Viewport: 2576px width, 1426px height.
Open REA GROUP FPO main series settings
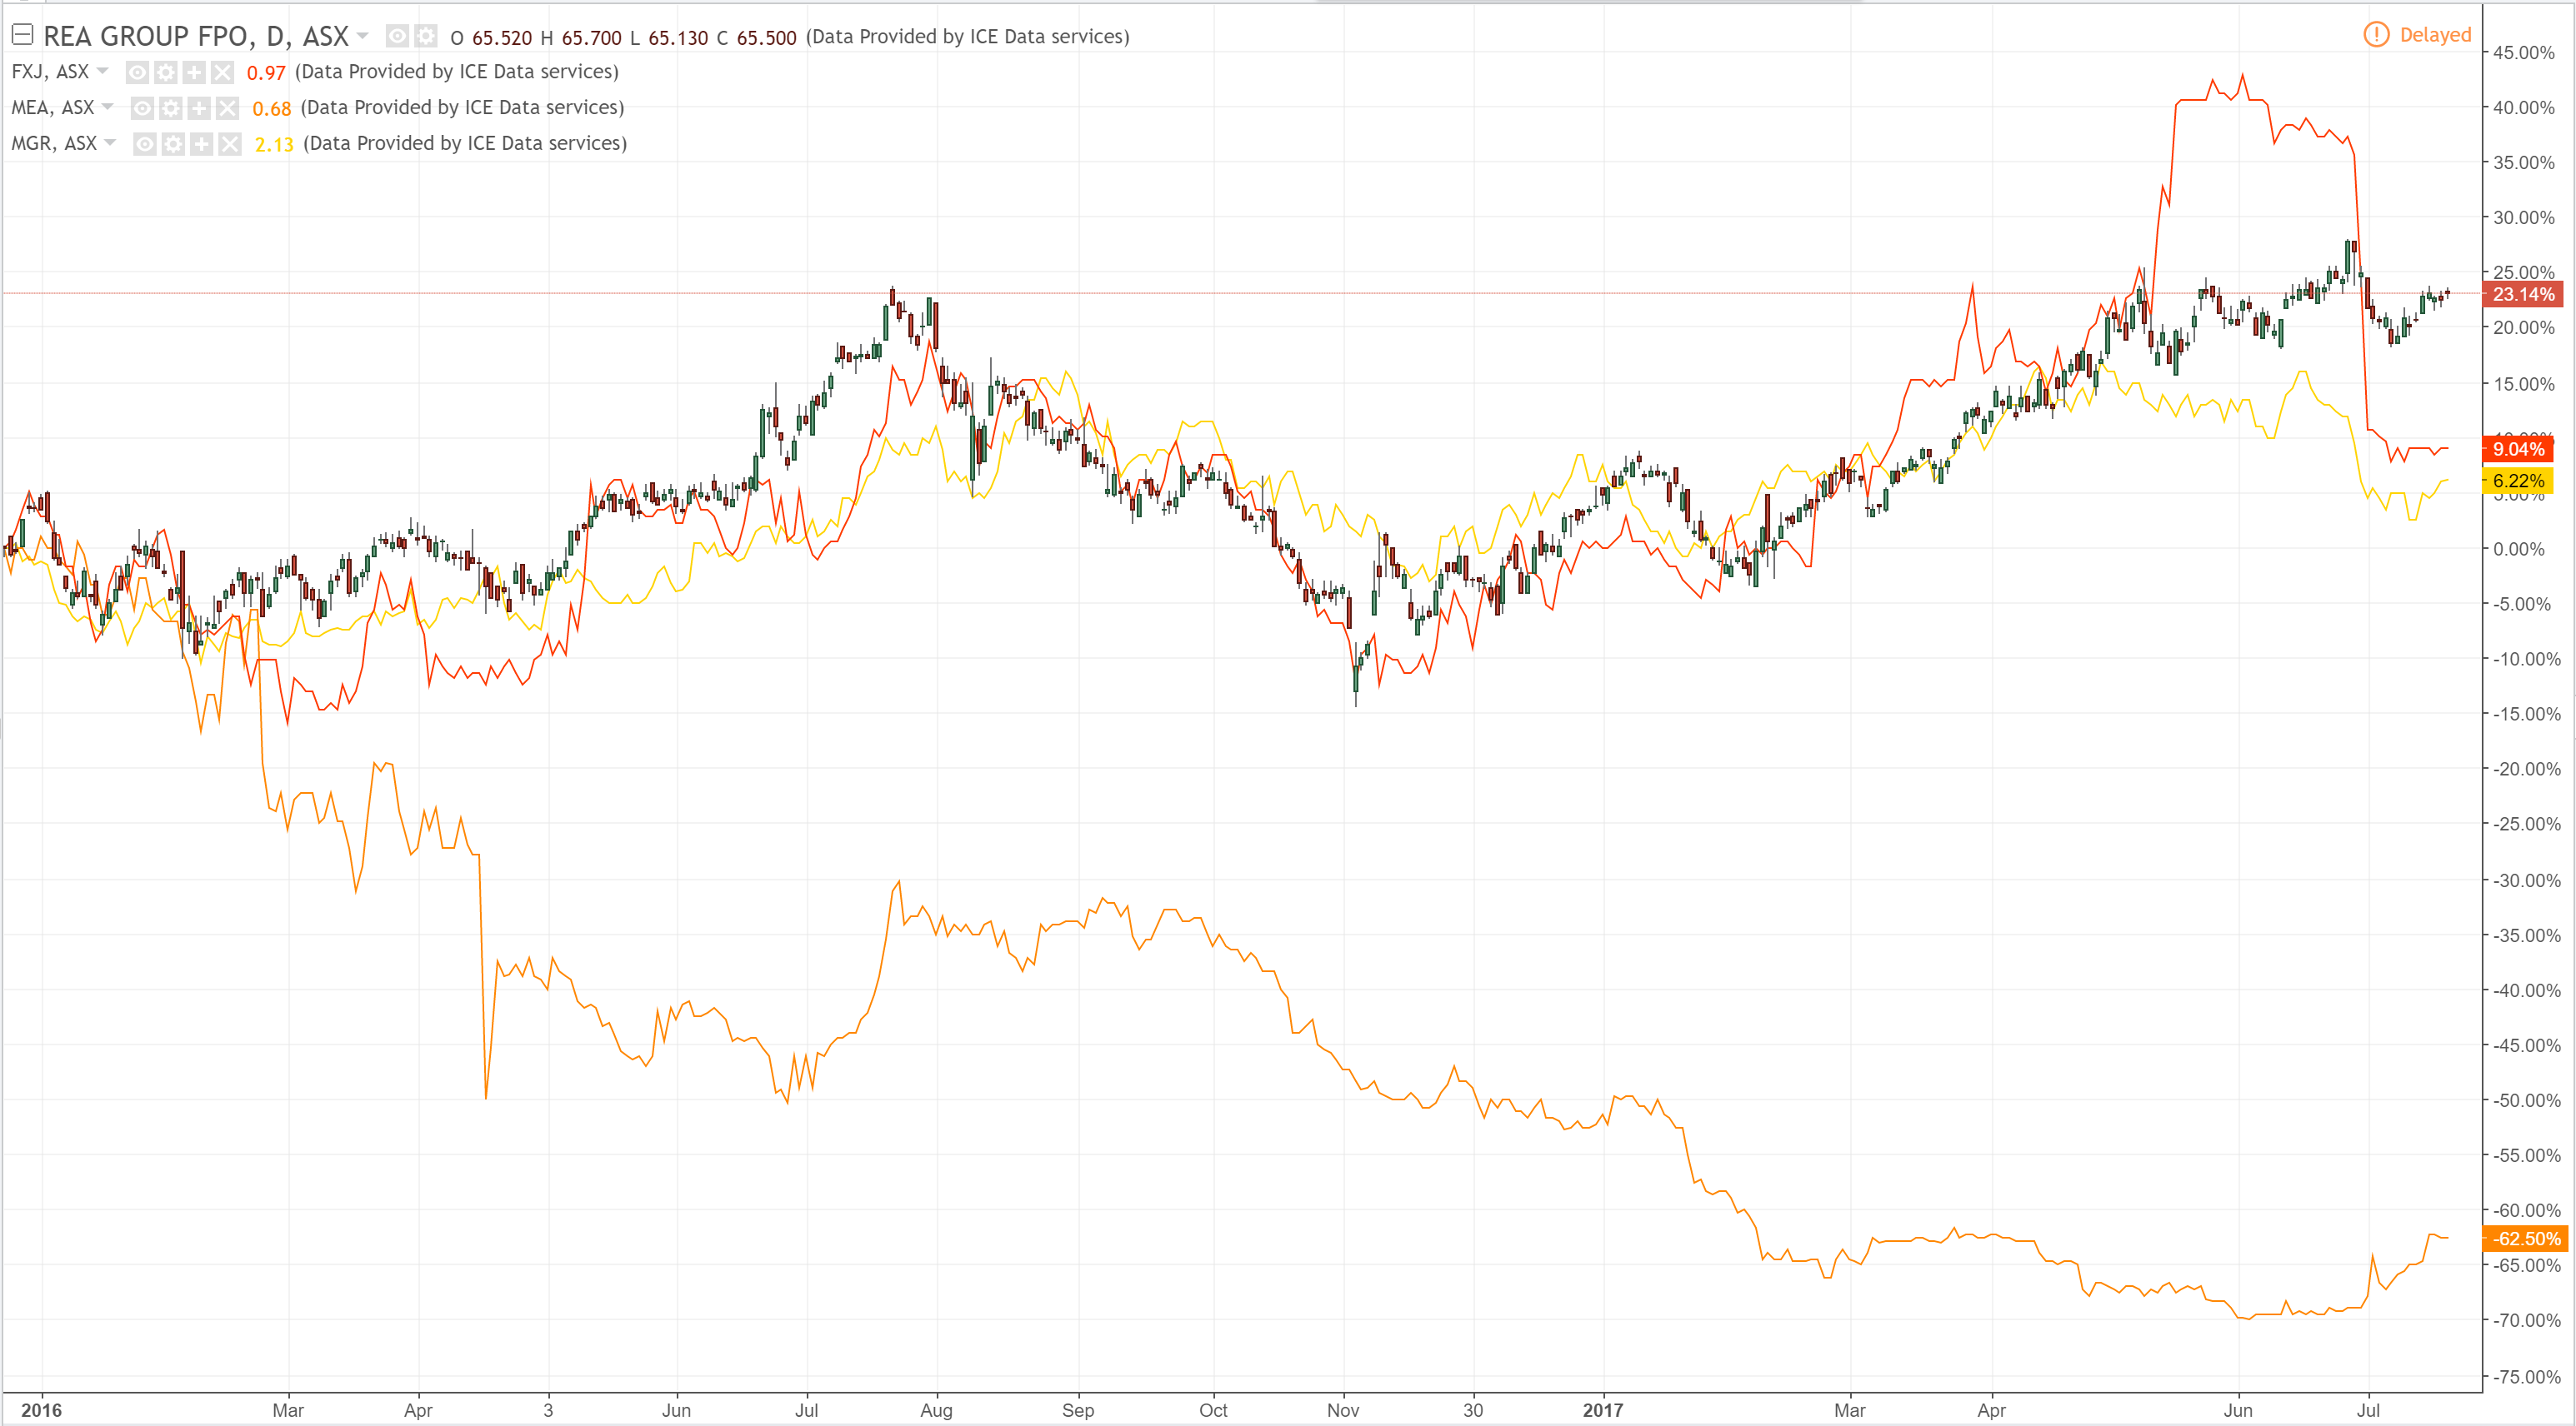point(426,37)
